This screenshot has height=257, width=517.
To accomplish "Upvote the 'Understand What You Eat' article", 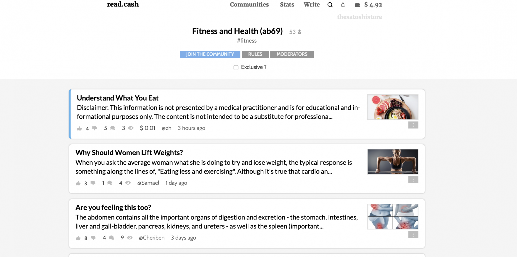I will [x=79, y=128].
